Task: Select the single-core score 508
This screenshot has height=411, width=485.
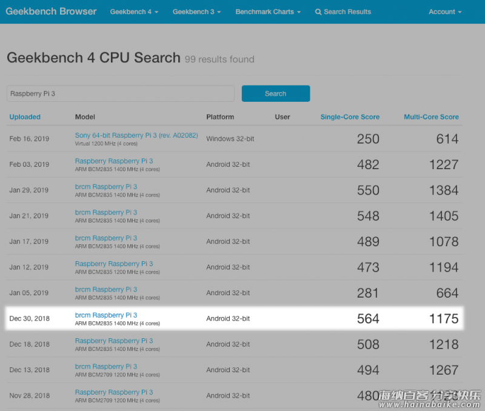Action: tap(368, 344)
